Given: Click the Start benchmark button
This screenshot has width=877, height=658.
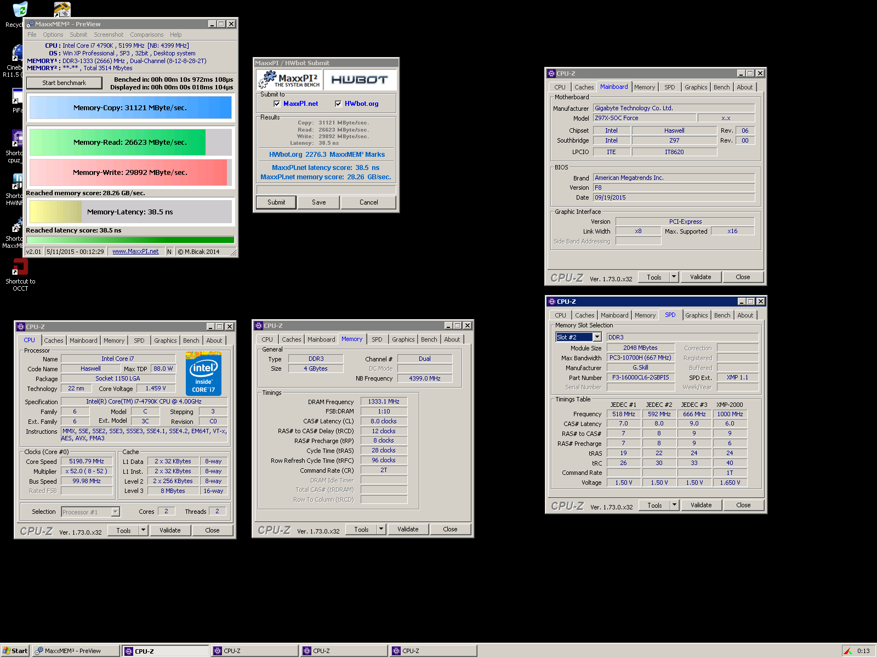Looking at the screenshot, I should click(64, 83).
